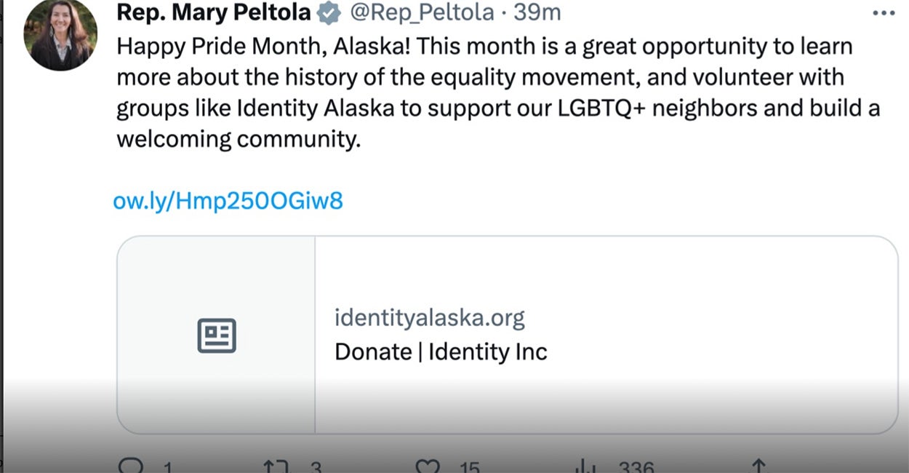Follow the ow.ly/Hmp250OGiw8 link

[x=228, y=201]
